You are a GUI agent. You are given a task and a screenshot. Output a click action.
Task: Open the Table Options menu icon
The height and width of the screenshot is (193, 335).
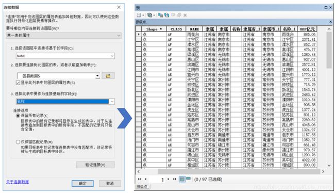139,15
